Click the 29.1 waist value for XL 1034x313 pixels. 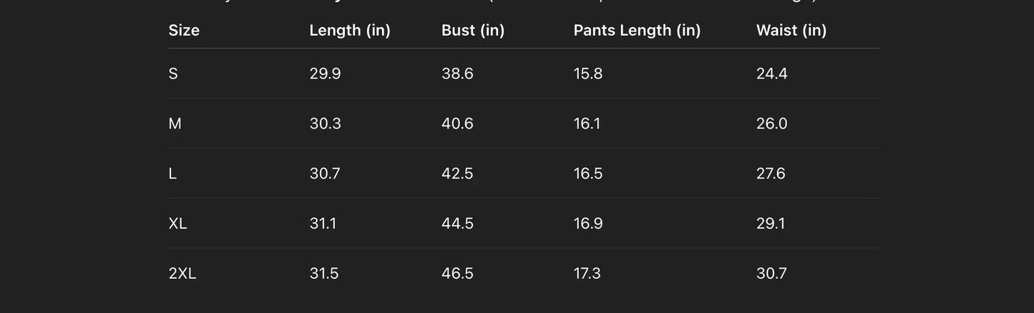click(x=771, y=224)
